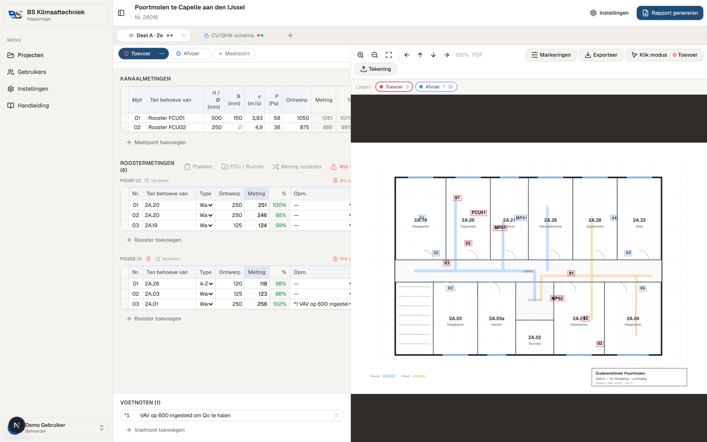This screenshot has height=442, width=707.
Task: Toggle Klik modus
Action: click(x=648, y=55)
